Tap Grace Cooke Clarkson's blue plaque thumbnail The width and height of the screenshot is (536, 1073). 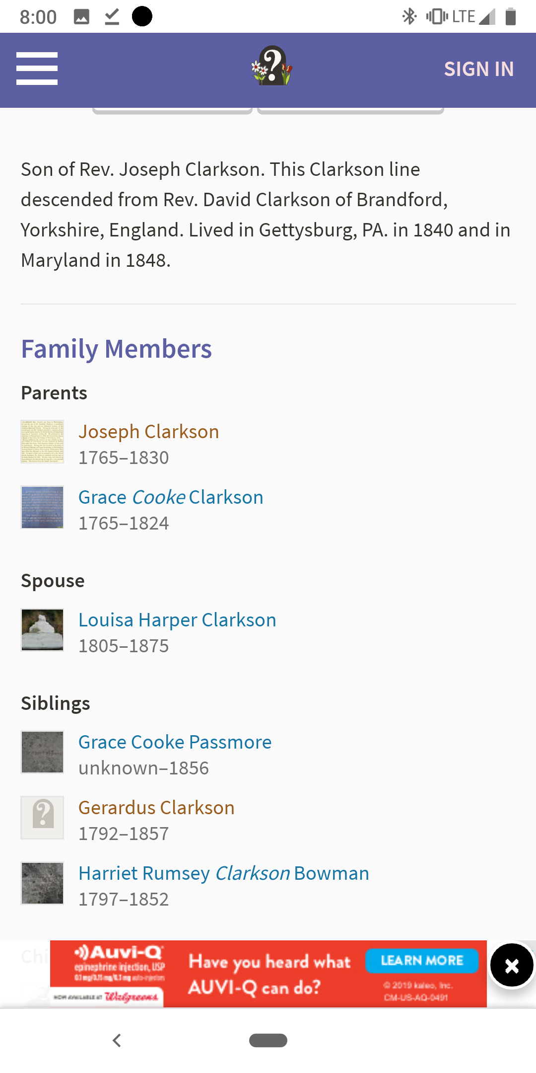(42, 507)
